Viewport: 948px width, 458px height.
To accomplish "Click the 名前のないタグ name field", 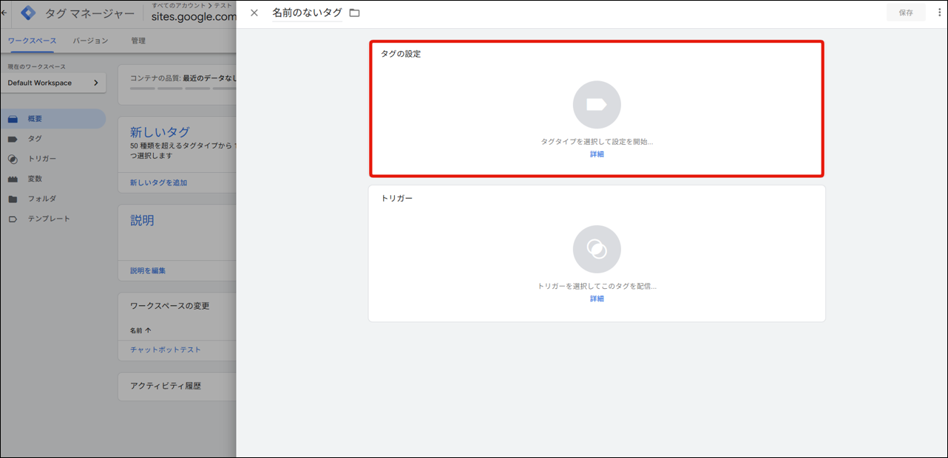I will point(307,13).
